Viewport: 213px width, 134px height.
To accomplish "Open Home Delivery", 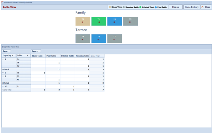I will [x=192, y=7].
